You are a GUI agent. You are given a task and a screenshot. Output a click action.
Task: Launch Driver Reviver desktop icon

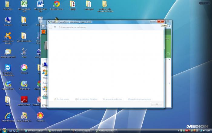tap(24, 85)
